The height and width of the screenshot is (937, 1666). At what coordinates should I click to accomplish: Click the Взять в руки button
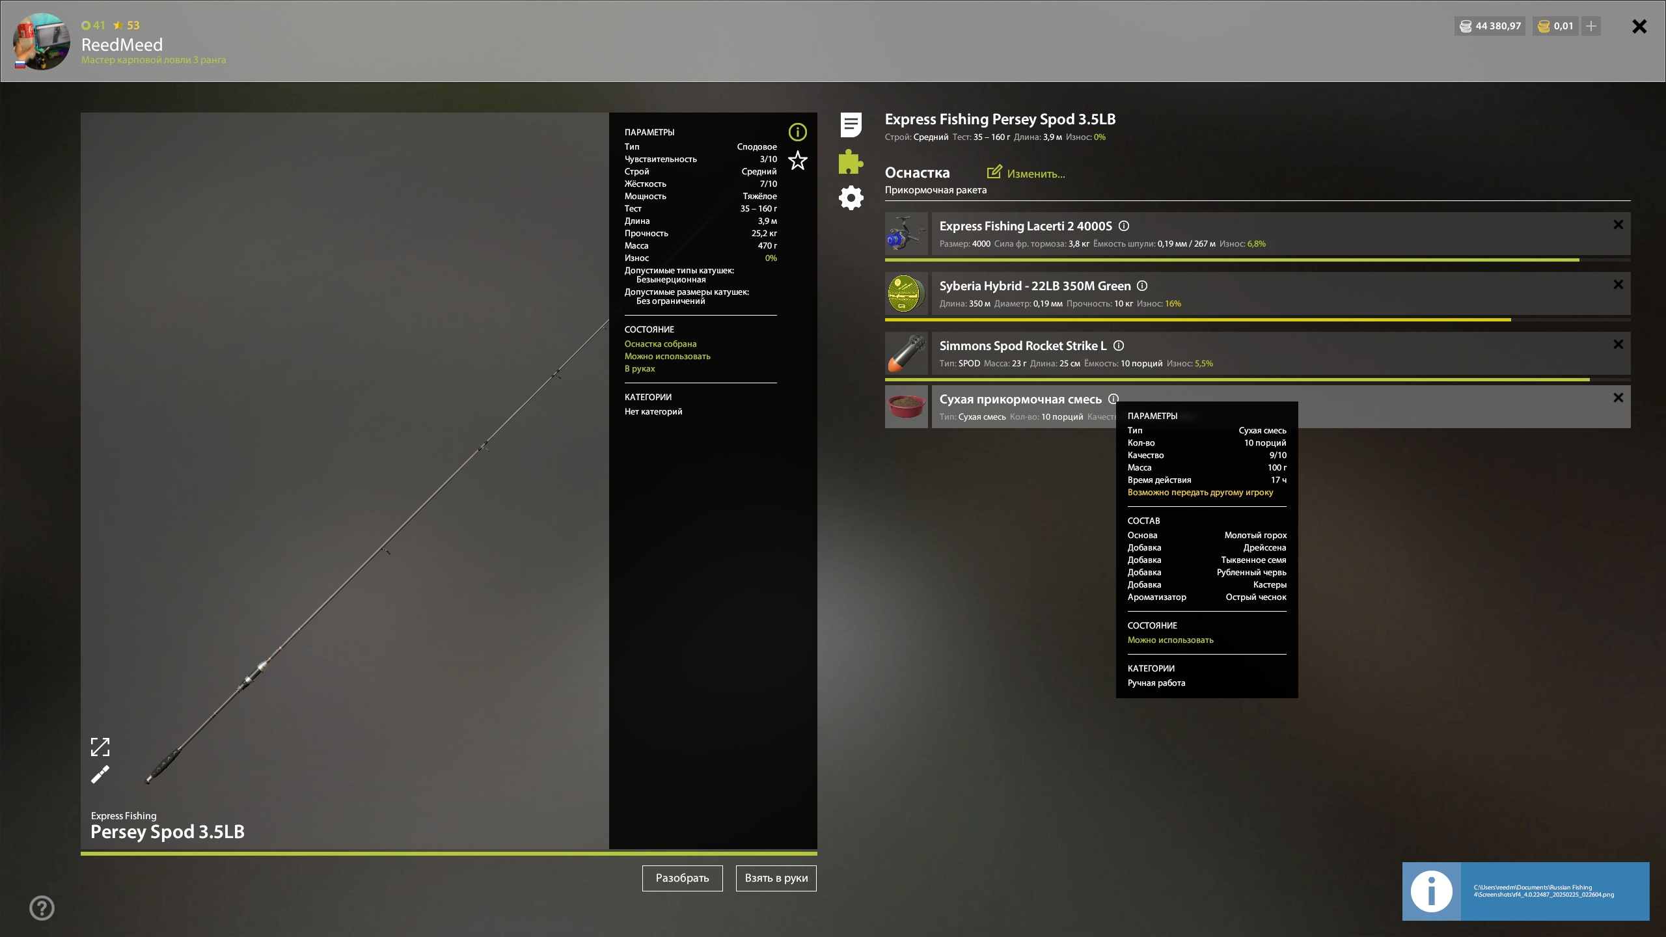pos(776,878)
